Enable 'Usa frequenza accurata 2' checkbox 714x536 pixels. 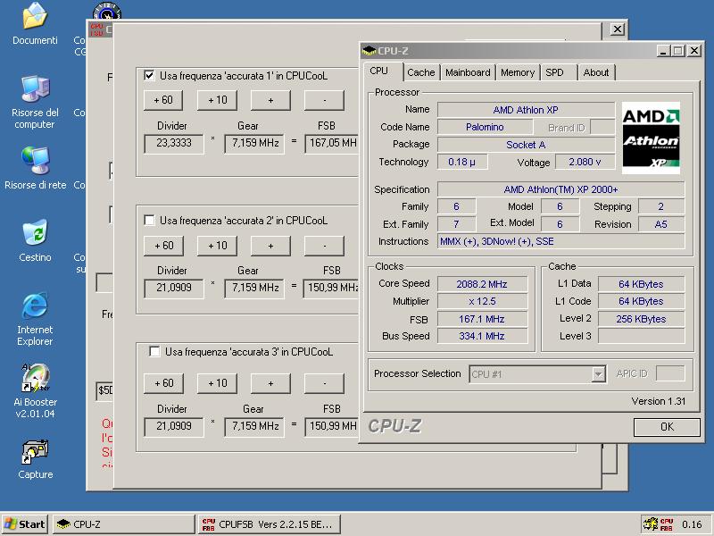tap(149, 220)
